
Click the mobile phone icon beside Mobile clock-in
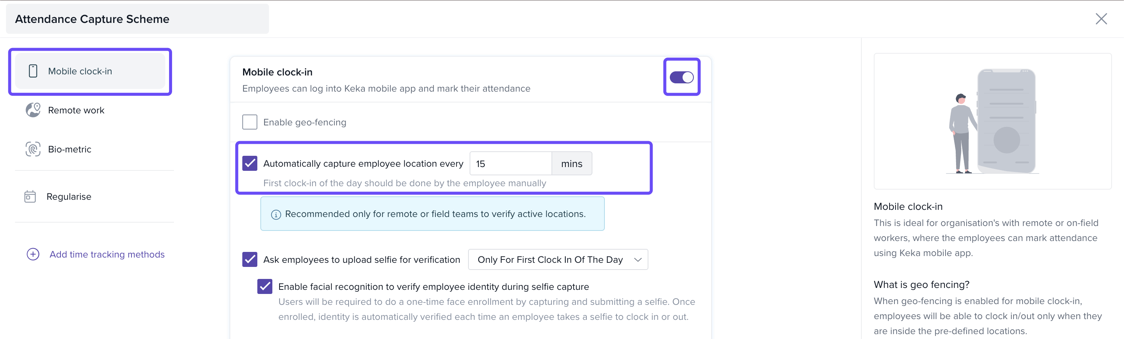(x=33, y=71)
